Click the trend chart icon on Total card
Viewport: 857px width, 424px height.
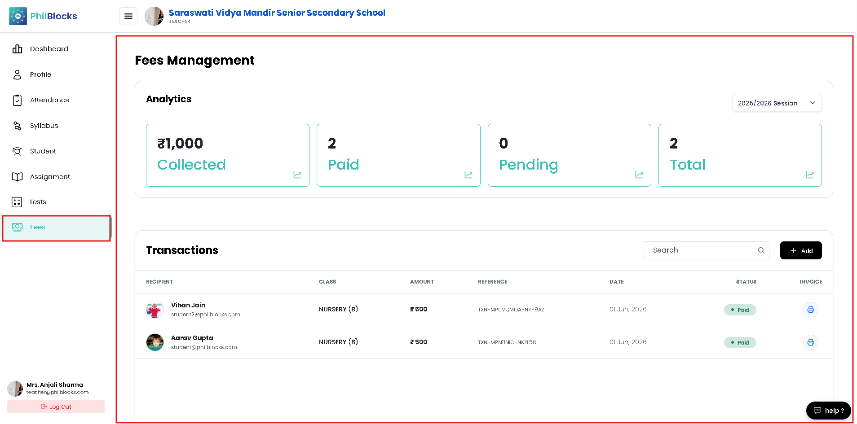[x=810, y=175]
